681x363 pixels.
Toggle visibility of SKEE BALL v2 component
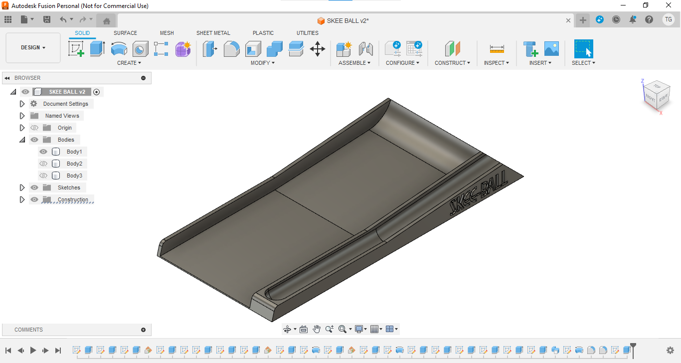coord(25,92)
